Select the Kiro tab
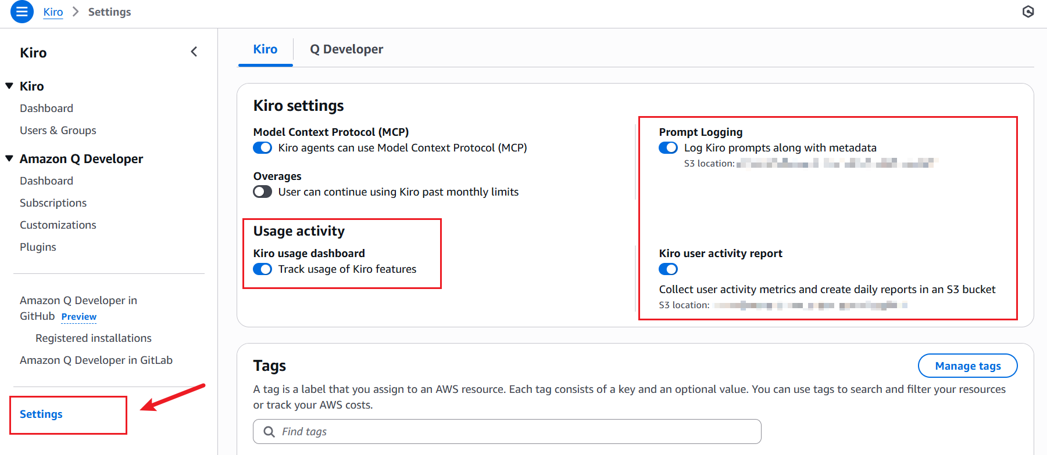 point(265,49)
